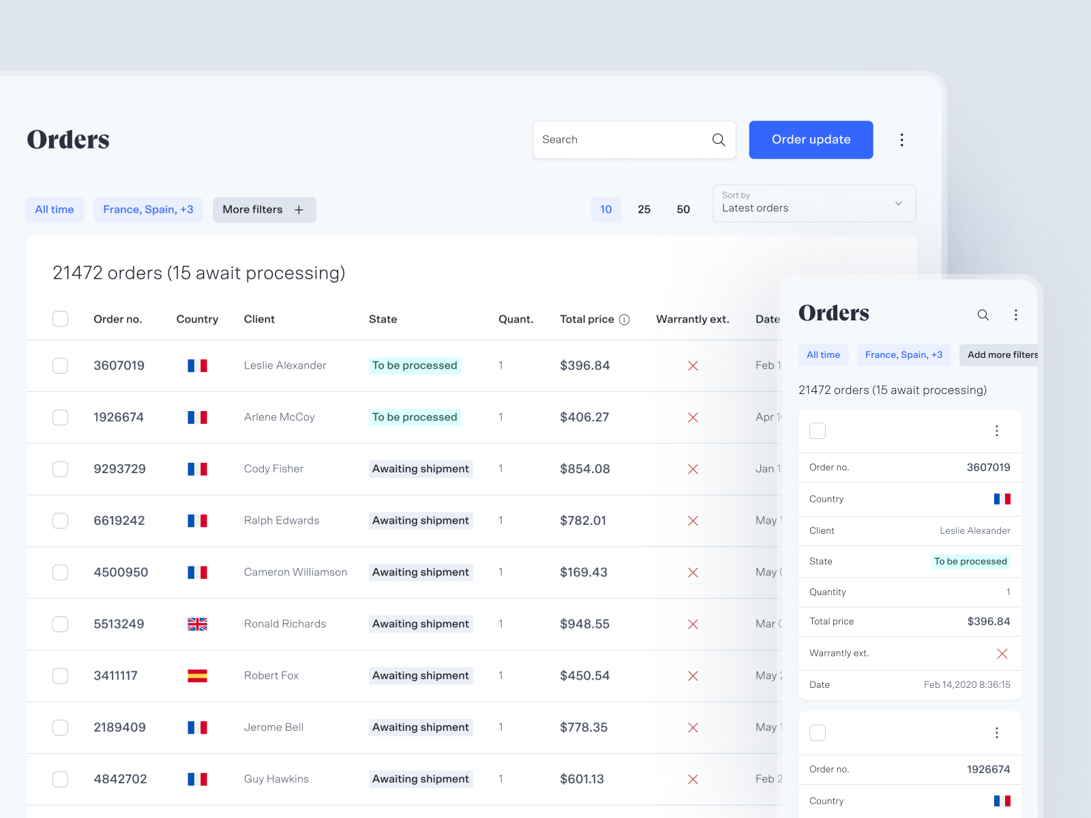Toggle the select-all checkbox in table header
The width and height of the screenshot is (1091, 818).
60,319
